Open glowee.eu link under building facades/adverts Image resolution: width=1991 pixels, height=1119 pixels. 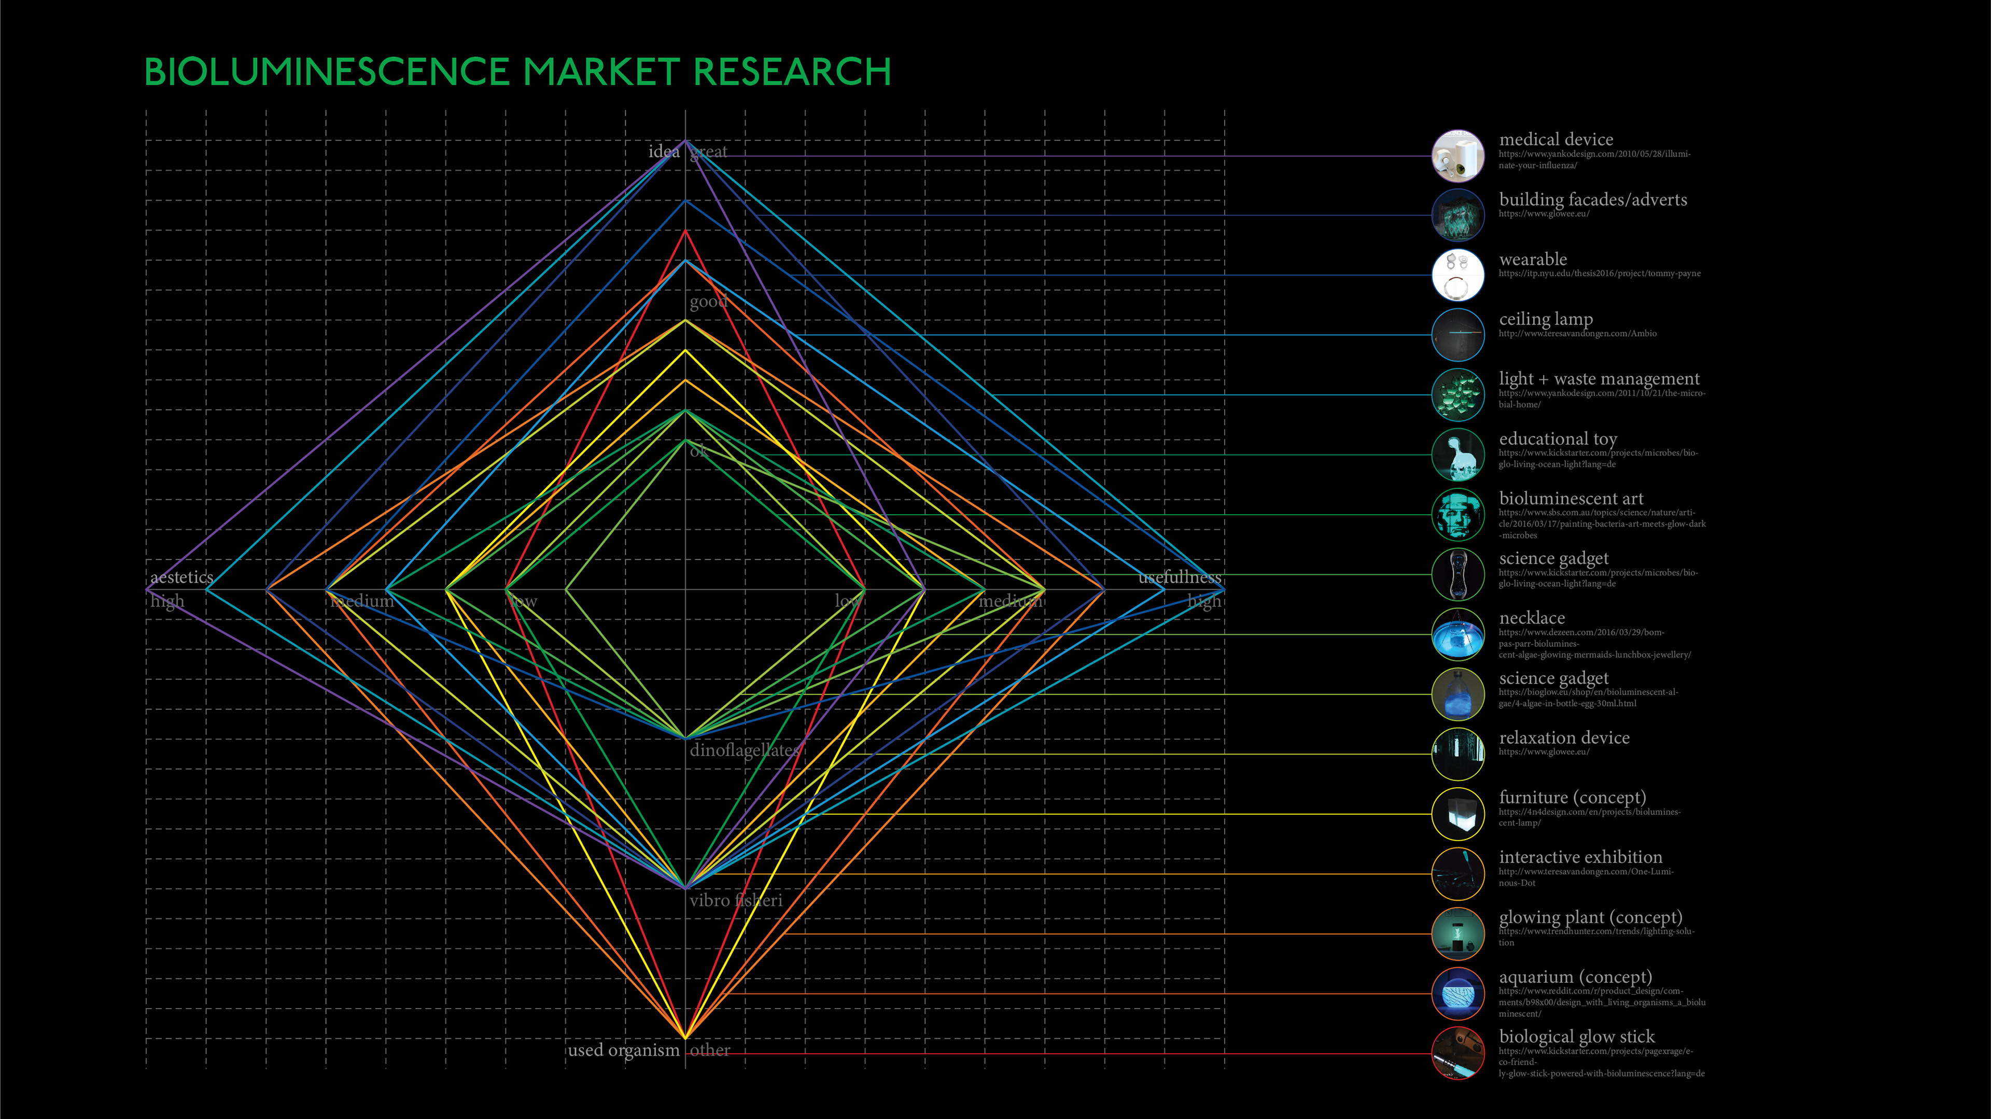[x=1544, y=214]
